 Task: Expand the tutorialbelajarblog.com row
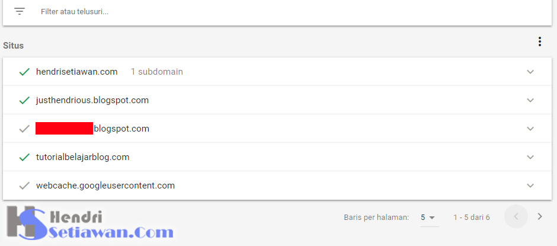(x=530, y=157)
